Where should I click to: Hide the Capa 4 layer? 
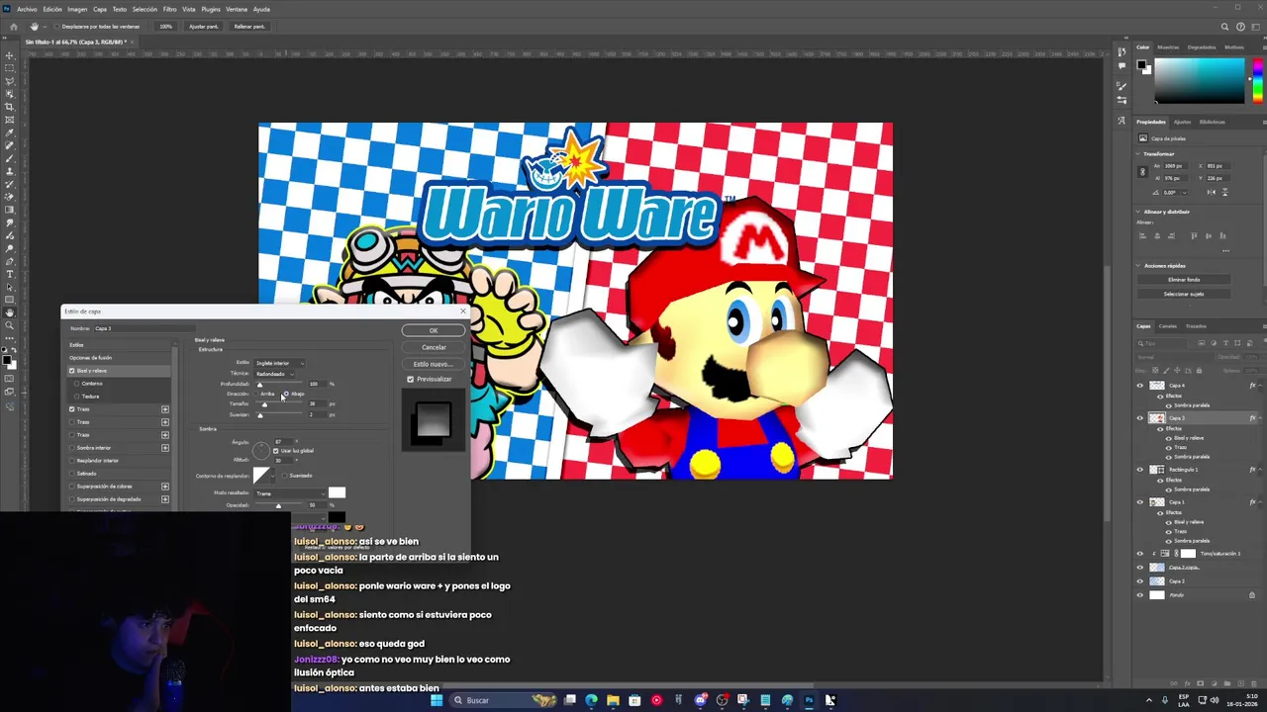tap(1139, 386)
